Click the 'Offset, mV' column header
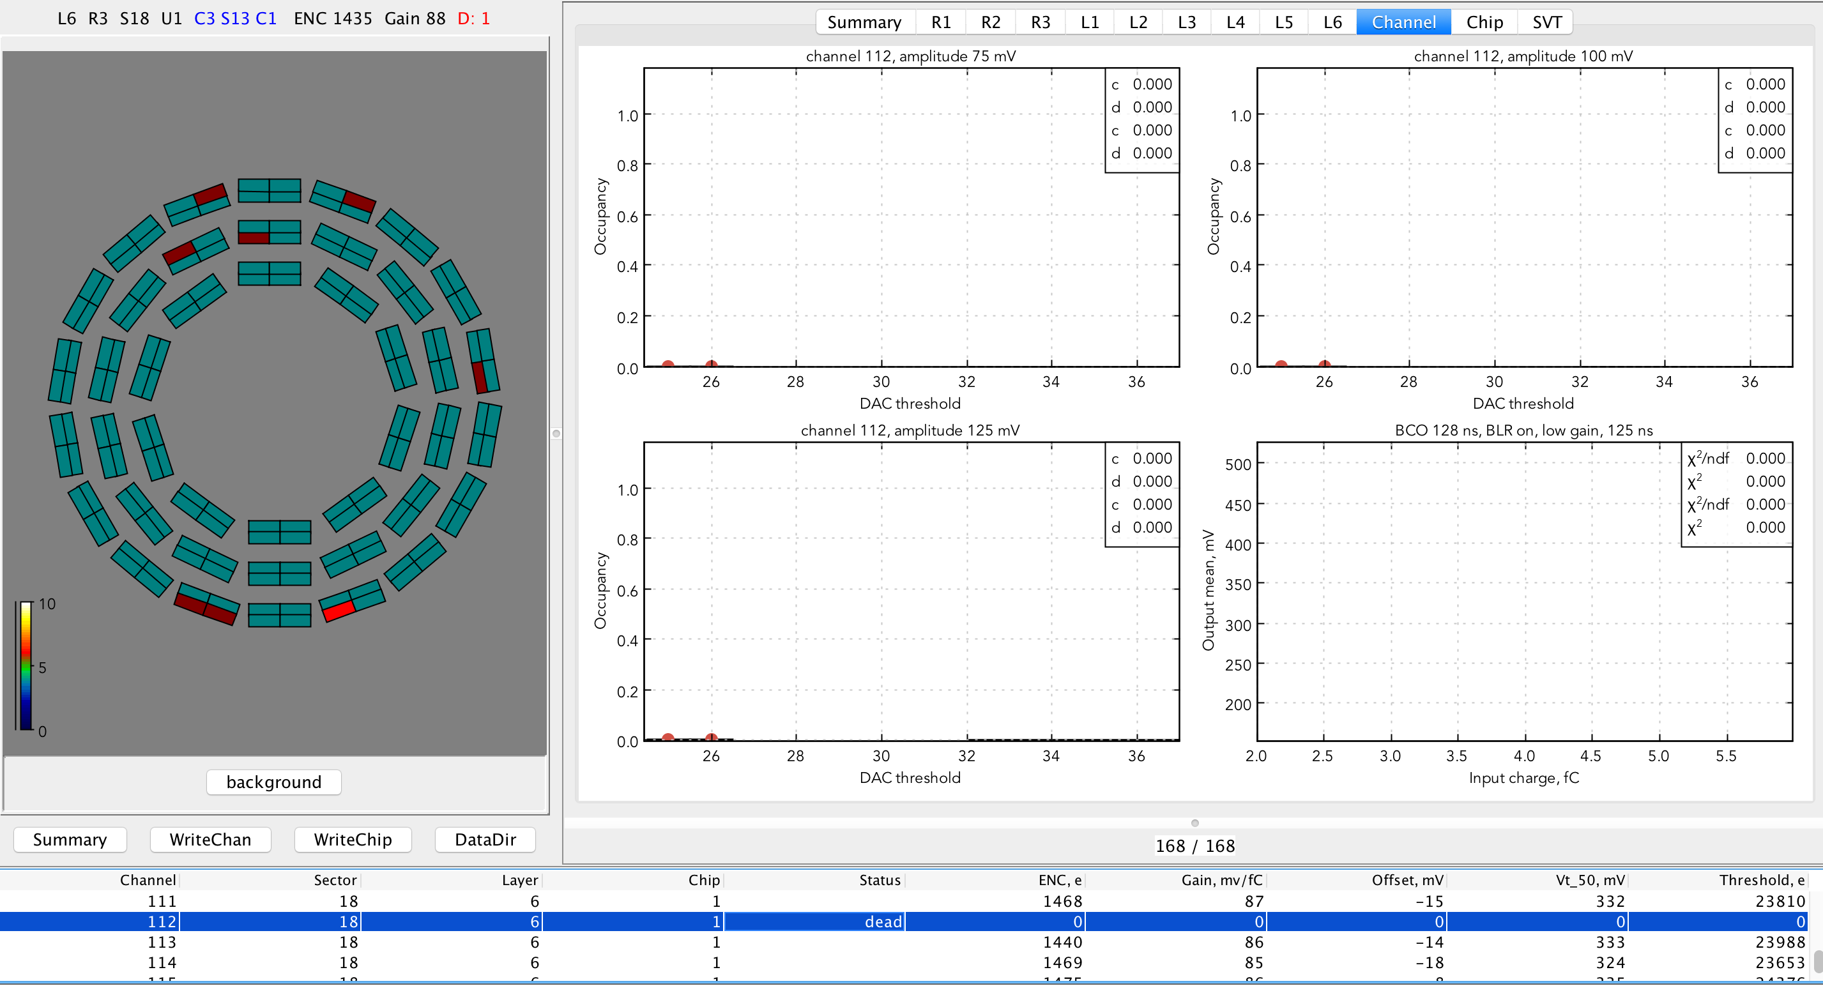This screenshot has height=986, width=1823. coord(1357,880)
